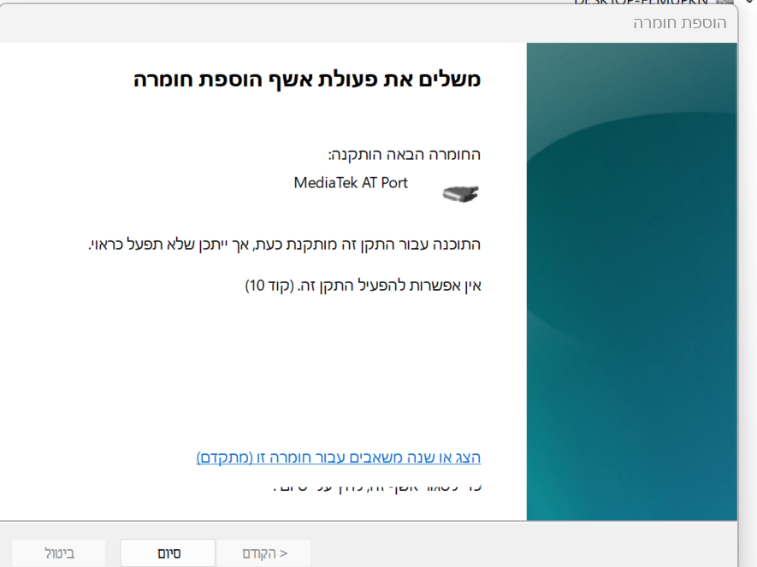757x567 pixels.
Task: Click the teal sidebar graphic of the wizard
Action: tap(631, 282)
